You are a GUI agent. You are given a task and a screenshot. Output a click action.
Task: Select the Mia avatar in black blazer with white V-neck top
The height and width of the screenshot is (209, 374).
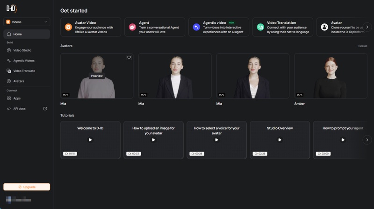253,76
